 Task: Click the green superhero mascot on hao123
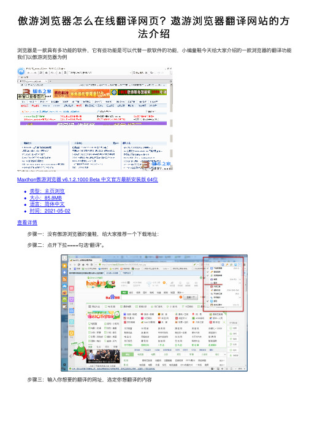(80, 351)
